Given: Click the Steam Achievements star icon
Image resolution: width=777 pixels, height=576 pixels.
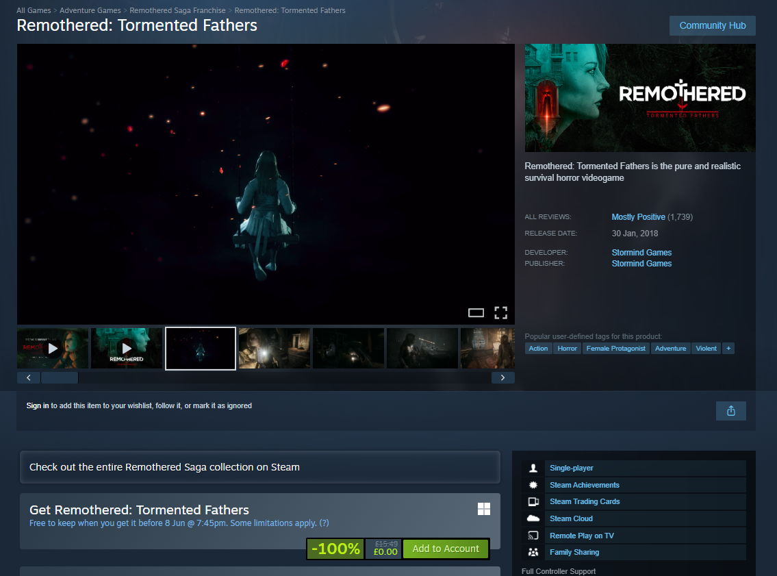Looking at the screenshot, I should tap(533, 485).
